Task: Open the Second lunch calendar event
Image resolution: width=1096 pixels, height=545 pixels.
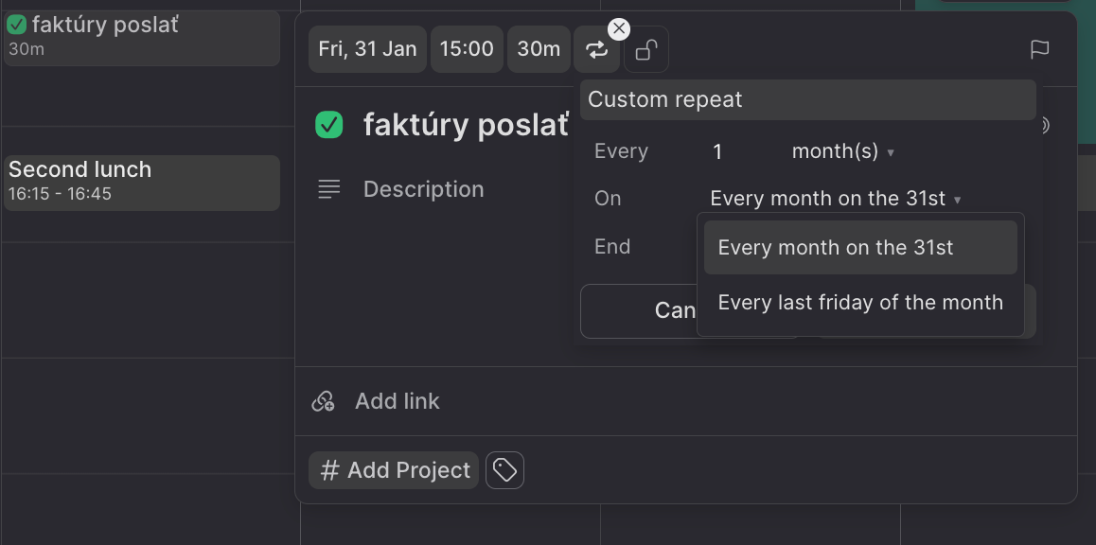Action: click(142, 183)
